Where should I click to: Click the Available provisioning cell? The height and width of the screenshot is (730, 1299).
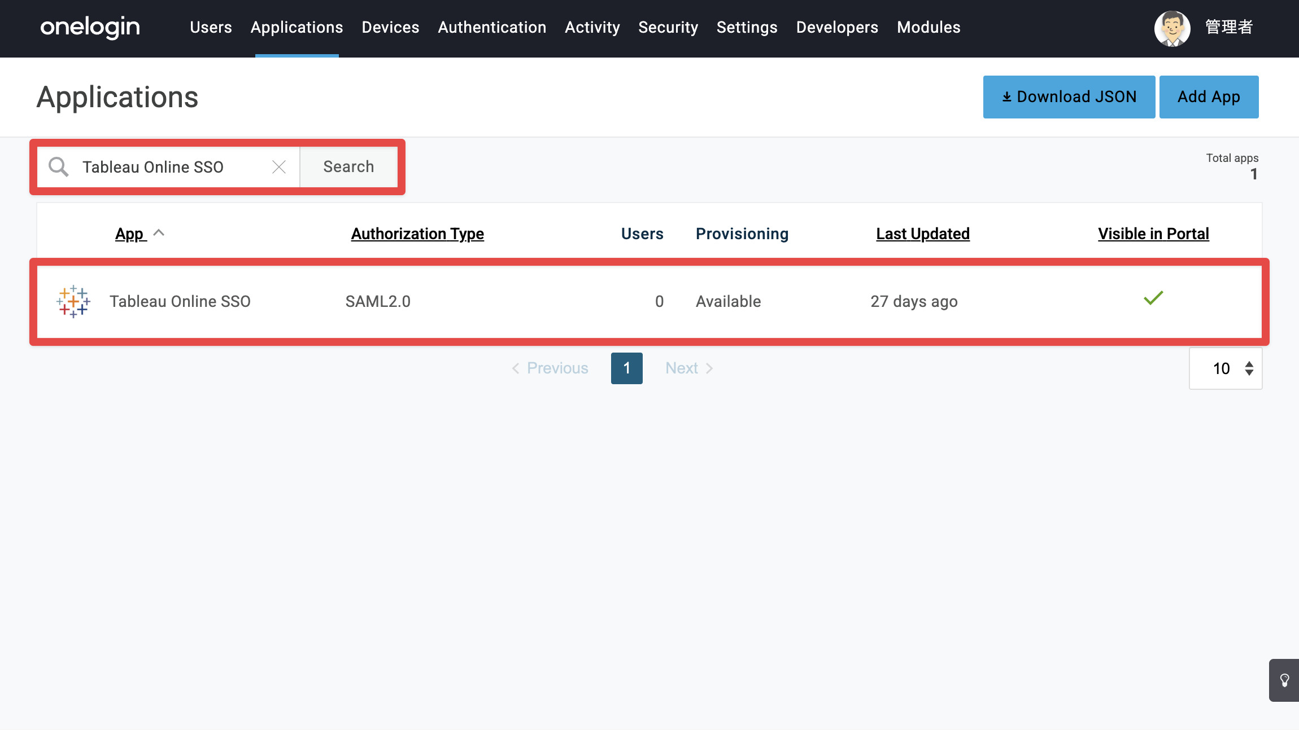point(729,301)
